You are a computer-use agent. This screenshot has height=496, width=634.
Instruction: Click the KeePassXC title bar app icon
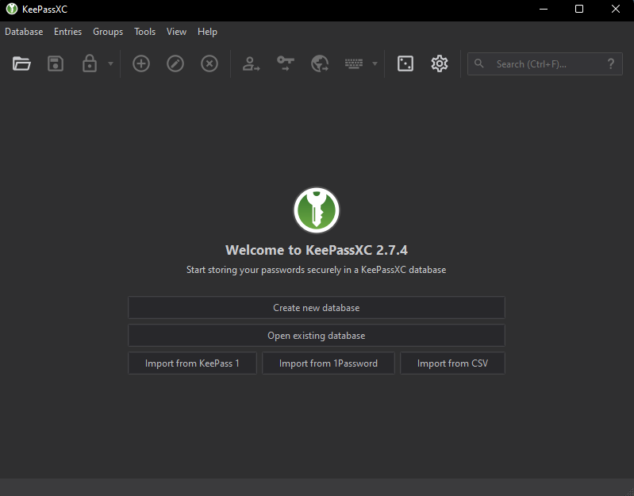12,9
